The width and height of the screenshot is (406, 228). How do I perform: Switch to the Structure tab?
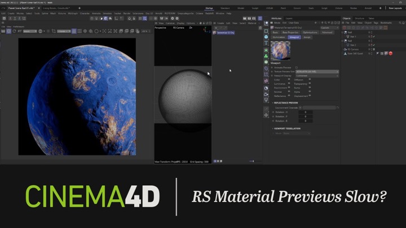click(359, 19)
